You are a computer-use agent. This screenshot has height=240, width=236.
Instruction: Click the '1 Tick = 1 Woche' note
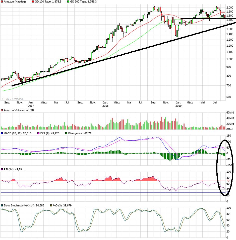(12, 99)
